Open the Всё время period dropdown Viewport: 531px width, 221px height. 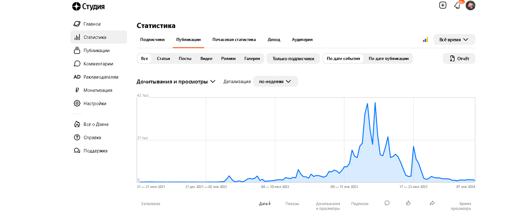coord(454,40)
